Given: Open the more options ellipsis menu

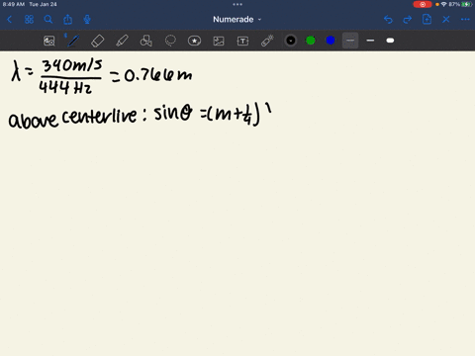Looking at the screenshot, I should pos(465,20).
